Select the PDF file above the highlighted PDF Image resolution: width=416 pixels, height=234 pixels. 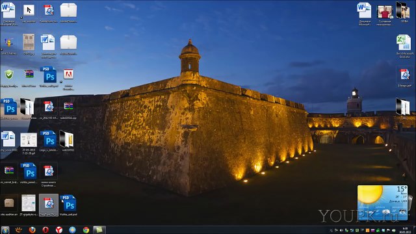tap(49, 172)
